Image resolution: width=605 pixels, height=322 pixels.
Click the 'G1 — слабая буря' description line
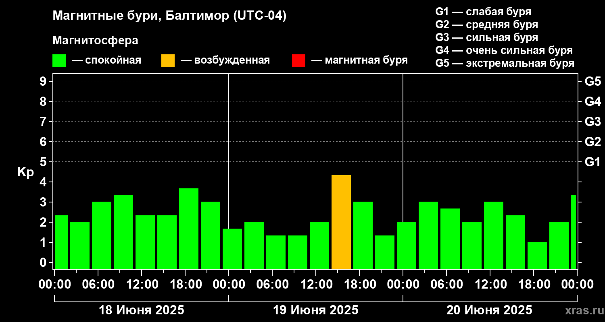click(483, 12)
